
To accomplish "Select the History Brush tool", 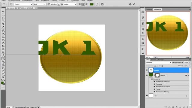I will [3, 40].
